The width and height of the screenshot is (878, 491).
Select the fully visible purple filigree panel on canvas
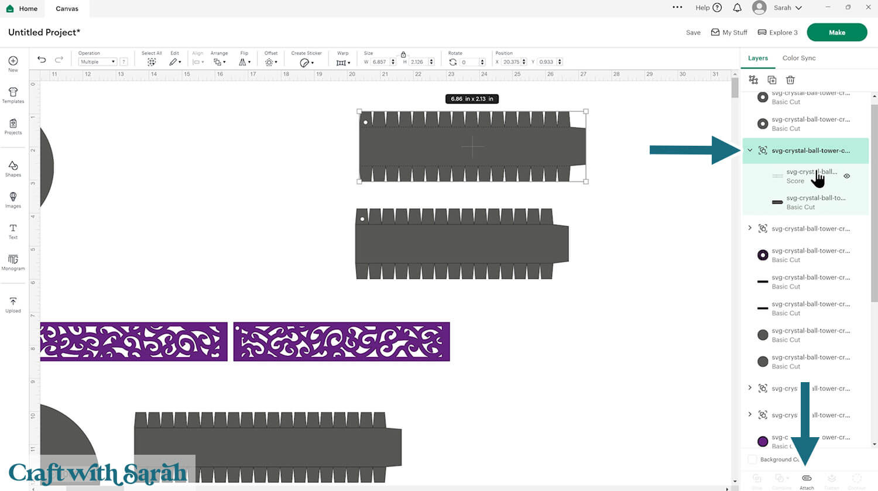(341, 342)
